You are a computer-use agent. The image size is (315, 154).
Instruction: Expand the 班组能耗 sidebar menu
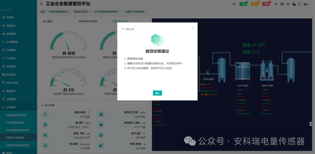tap(18, 66)
